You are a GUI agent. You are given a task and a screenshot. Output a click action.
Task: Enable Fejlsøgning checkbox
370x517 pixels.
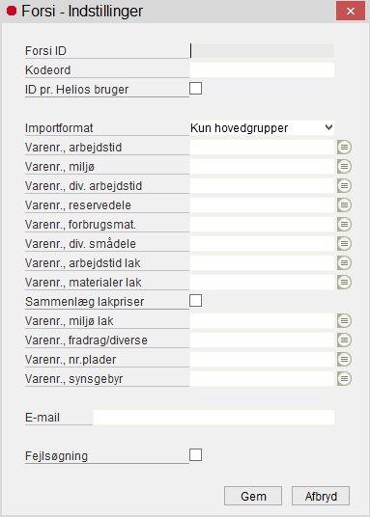tap(195, 455)
